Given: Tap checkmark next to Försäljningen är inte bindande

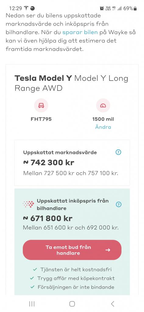Looking at the screenshot, I should point(32,287).
